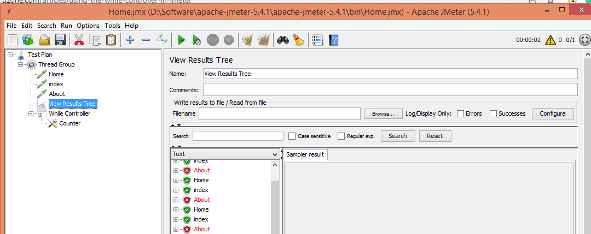
Task: Click the remote engine status icon
Action: [x=584, y=39]
